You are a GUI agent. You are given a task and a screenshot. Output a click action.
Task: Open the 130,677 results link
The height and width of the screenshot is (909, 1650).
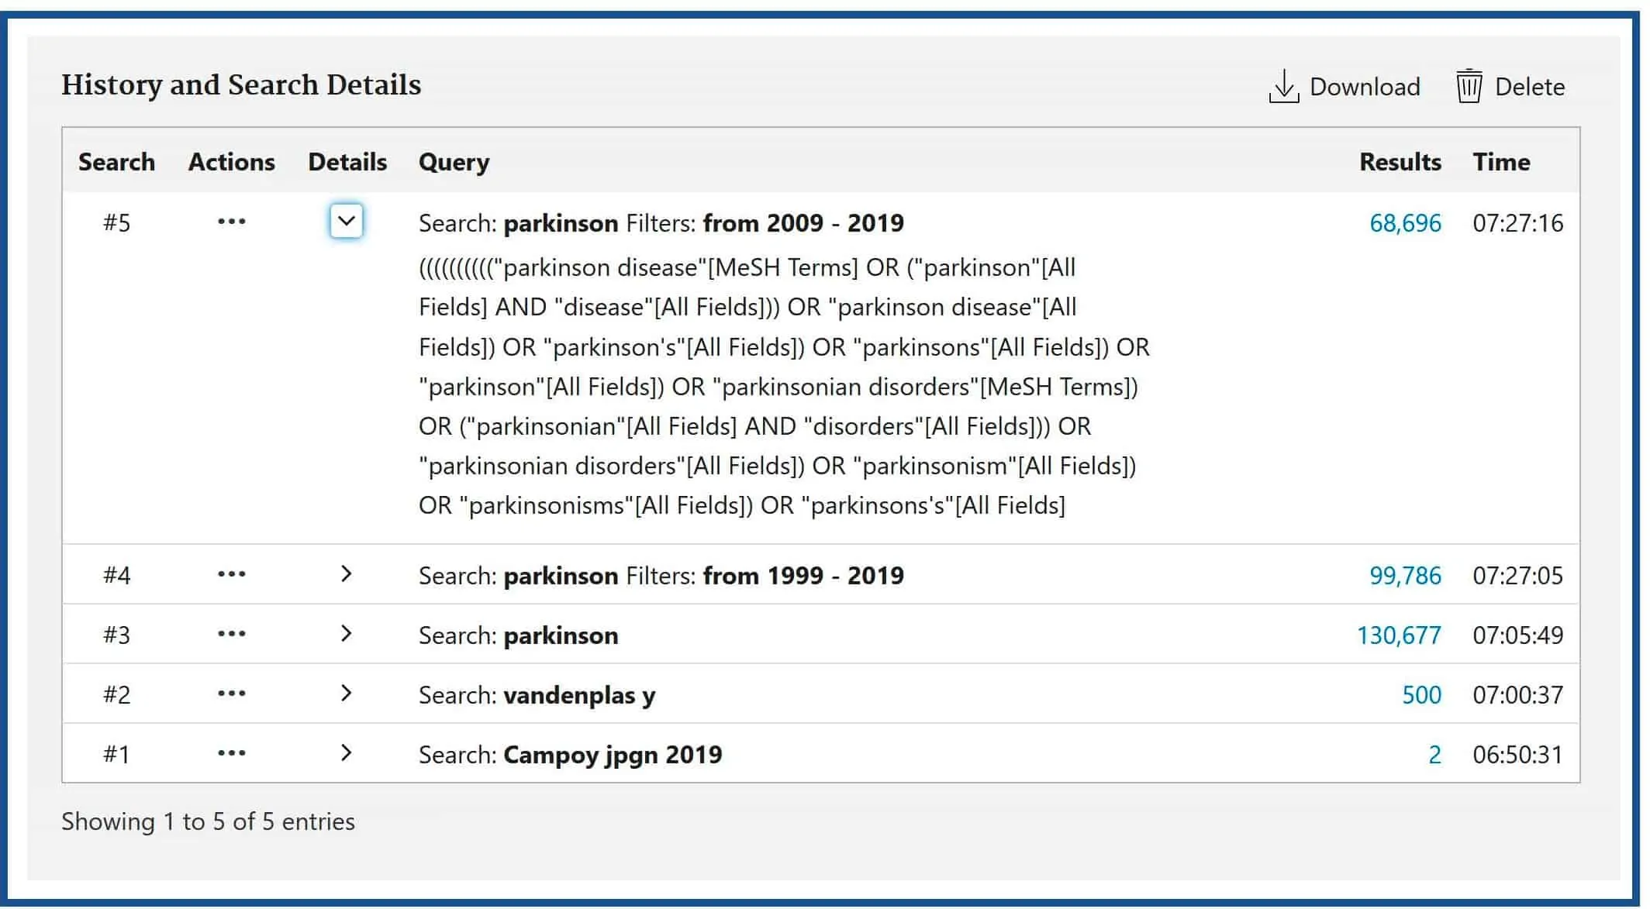(x=1398, y=635)
